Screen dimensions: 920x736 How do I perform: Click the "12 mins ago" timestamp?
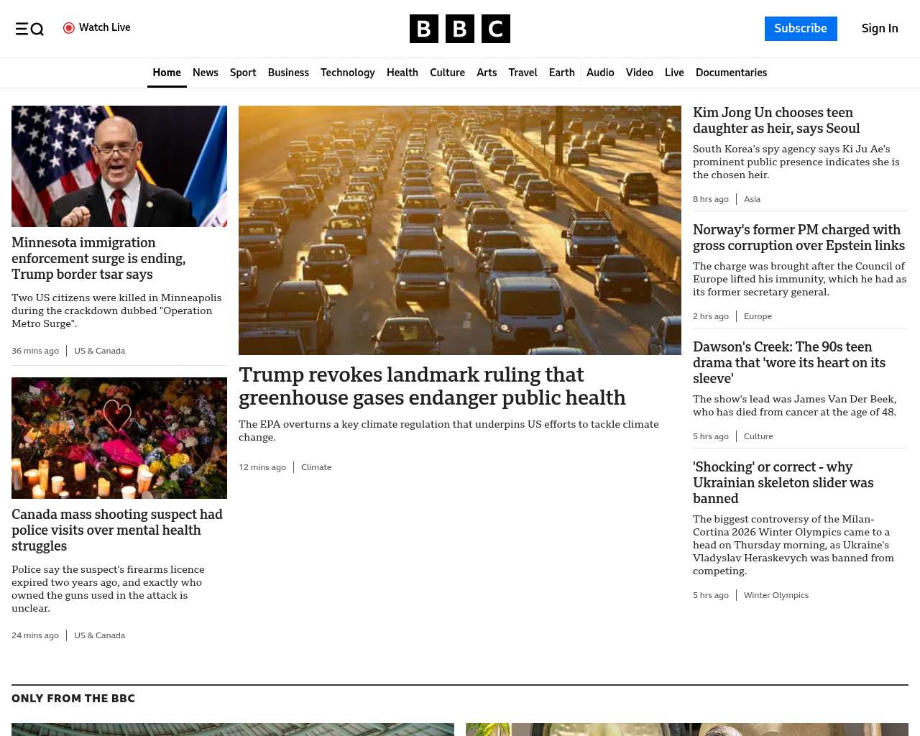click(x=262, y=467)
